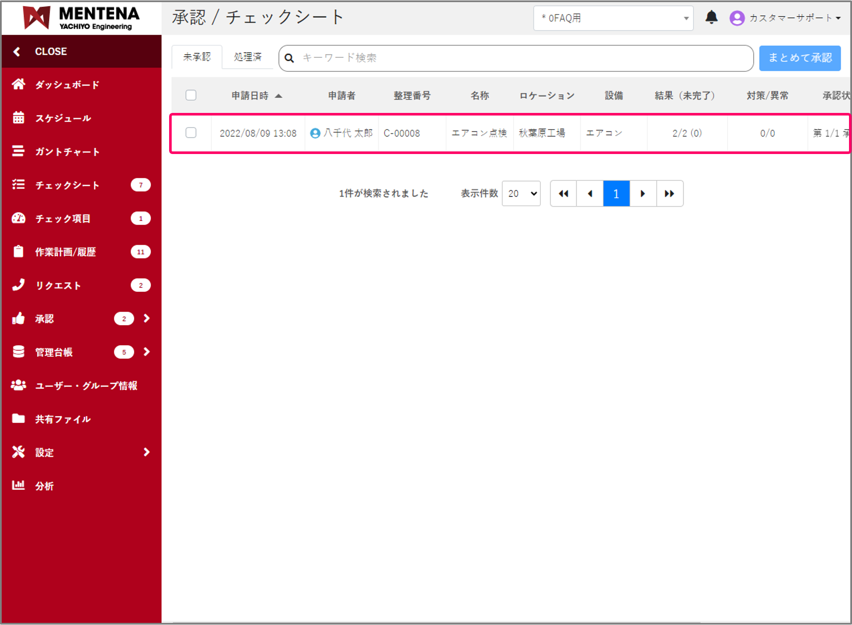Open the notification bell icon
The height and width of the screenshot is (625, 852).
point(711,18)
